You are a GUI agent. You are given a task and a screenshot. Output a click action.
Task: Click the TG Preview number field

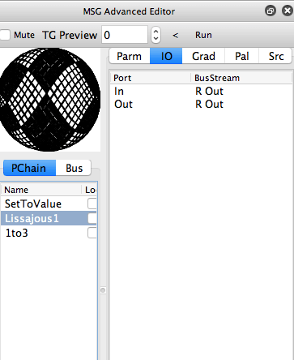[x=125, y=35]
